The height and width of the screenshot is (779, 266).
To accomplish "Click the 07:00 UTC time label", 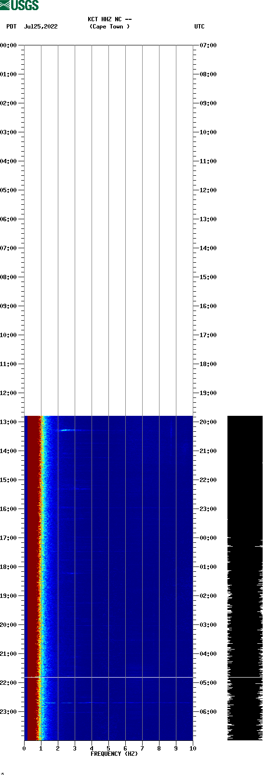I will click(x=208, y=45).
